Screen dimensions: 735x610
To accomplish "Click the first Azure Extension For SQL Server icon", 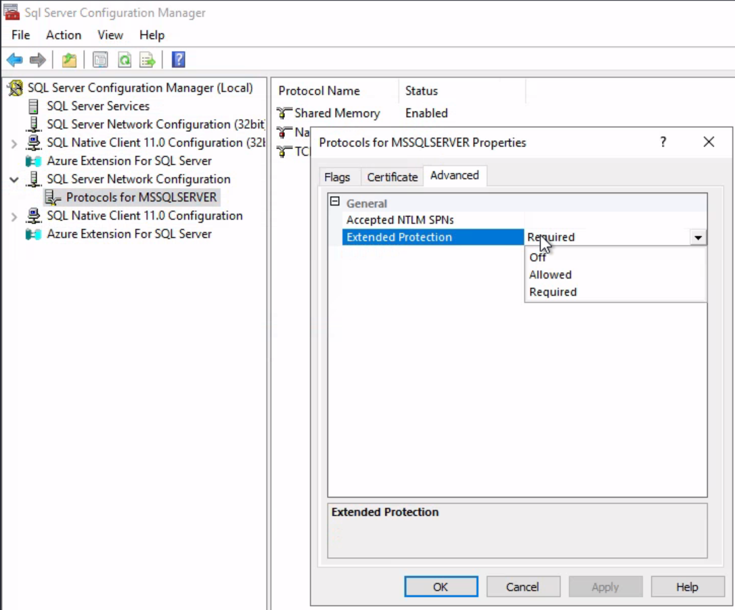I will (x=33, y=161).
